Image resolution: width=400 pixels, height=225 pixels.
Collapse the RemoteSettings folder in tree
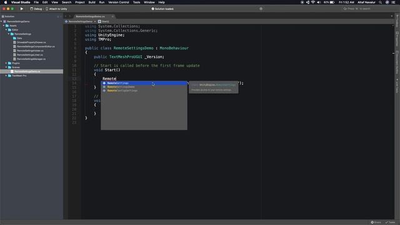coord(9,34)
